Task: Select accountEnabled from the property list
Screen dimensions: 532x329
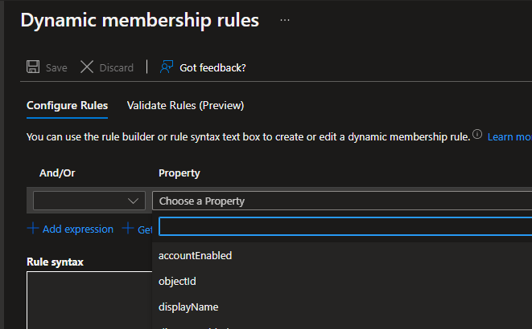Action: 196,255
